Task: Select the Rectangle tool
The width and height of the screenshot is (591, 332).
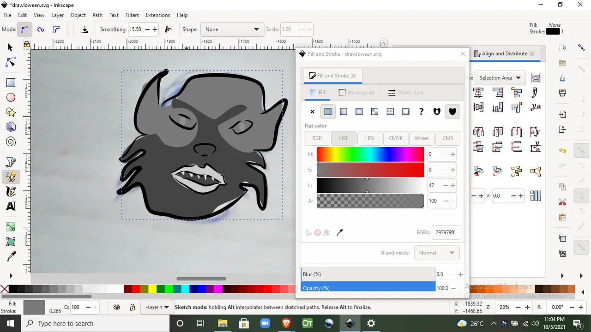Action: (x=11, y=83)
